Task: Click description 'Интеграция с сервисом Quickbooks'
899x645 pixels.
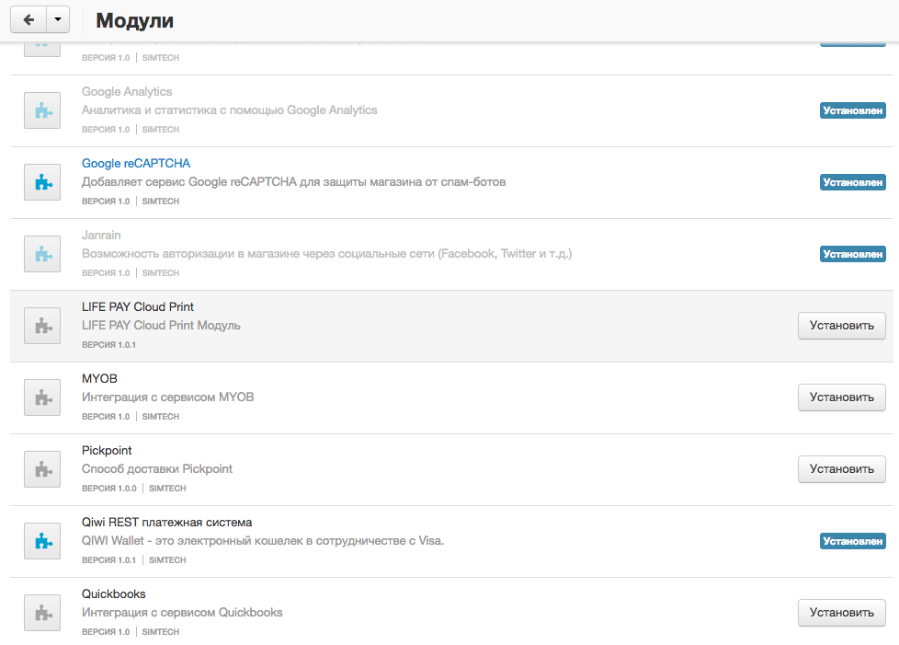Action: pyautogui.click(x=182, y=612)
